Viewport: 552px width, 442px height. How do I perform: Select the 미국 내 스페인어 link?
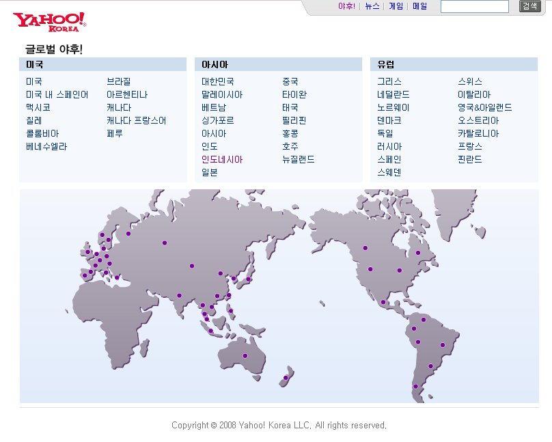pyautogui.click(x=57, y=95)
